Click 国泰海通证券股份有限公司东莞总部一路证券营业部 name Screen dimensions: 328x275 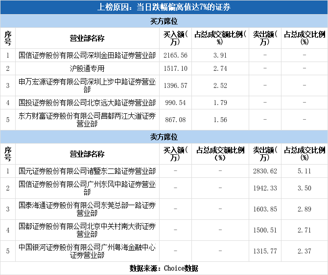point(87,209)
